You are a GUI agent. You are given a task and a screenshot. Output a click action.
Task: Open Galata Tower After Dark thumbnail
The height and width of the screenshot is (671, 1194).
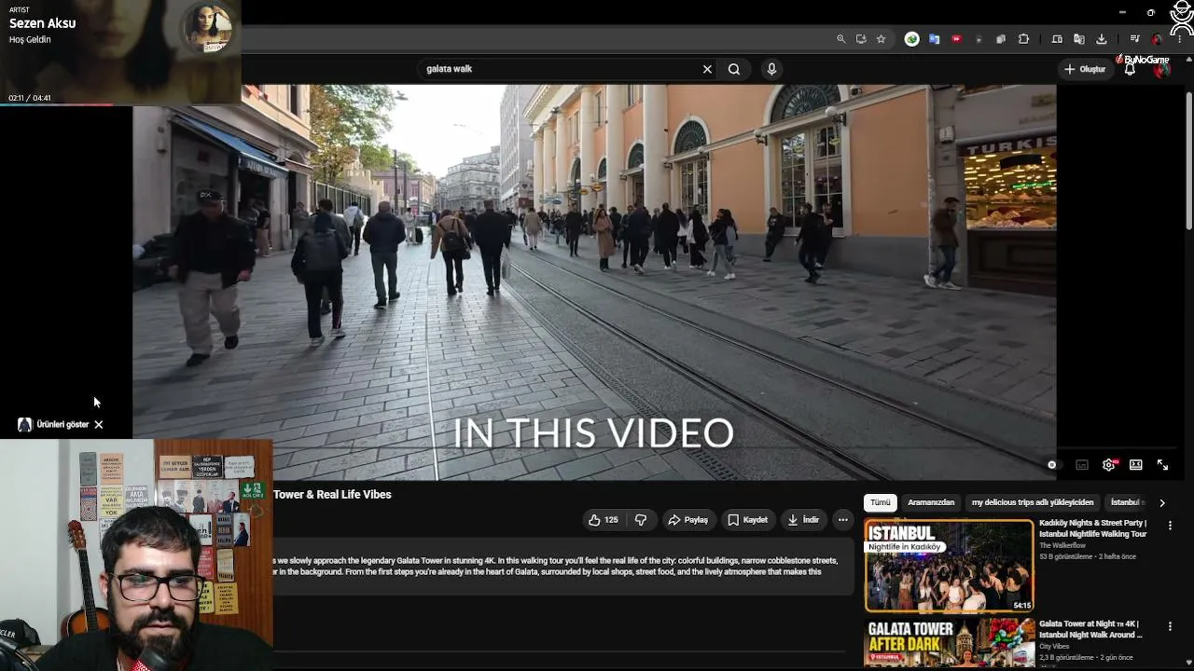click(x=950, y=643)
